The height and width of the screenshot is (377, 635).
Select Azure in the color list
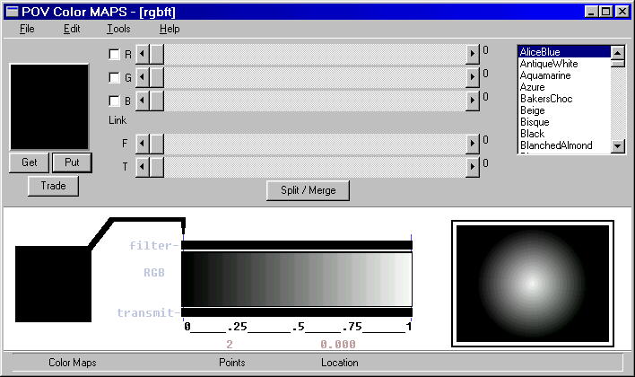[564, 87]
